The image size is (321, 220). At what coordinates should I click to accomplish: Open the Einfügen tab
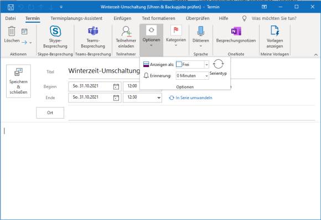(x=122, y=18)
